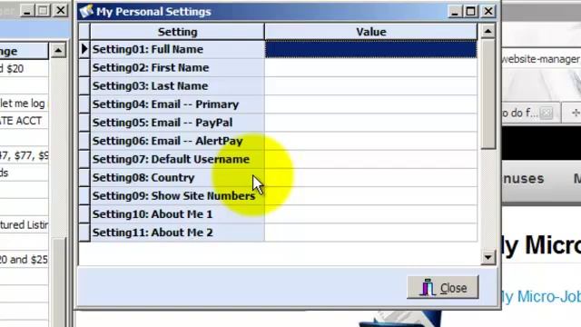The image size is (581, 327).
Task: Click the Setting01: Full Name label
Action: (x=147, y=49)
